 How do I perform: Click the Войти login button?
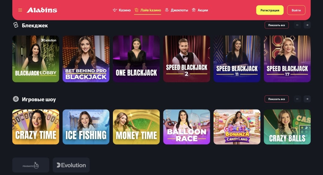click(296, 10)
